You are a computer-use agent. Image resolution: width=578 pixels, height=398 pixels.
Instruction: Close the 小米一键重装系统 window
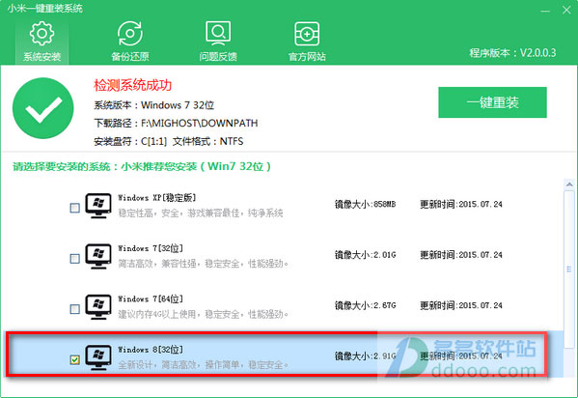(566, 10)
